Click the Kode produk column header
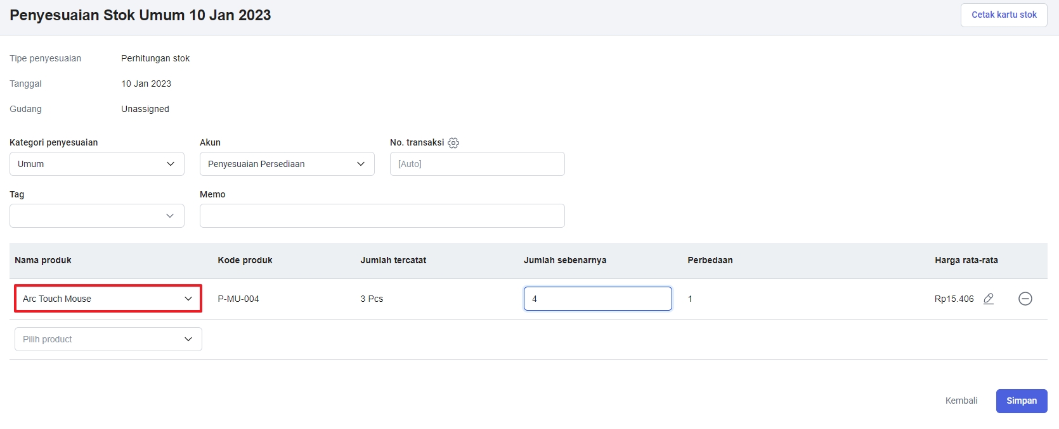 tap(245, 260)
